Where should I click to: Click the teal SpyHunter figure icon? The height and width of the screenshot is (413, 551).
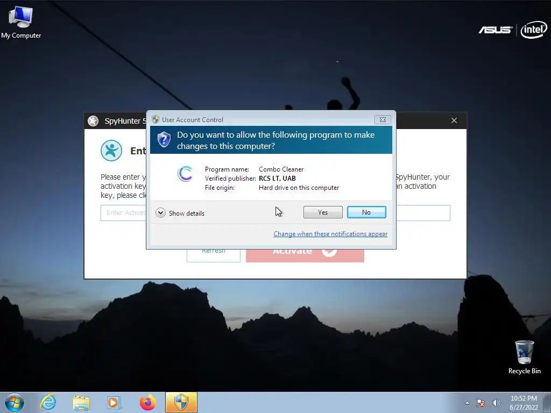click(111, 151)
